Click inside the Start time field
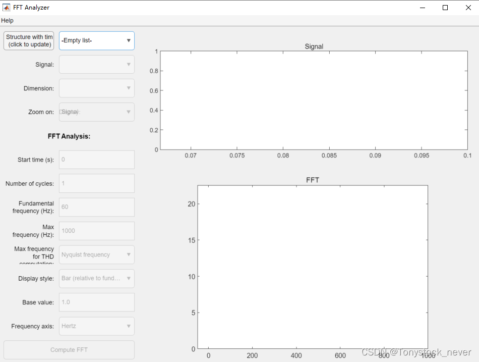The width and height of the screenshot is (479, 362). [x=96, y=160]
